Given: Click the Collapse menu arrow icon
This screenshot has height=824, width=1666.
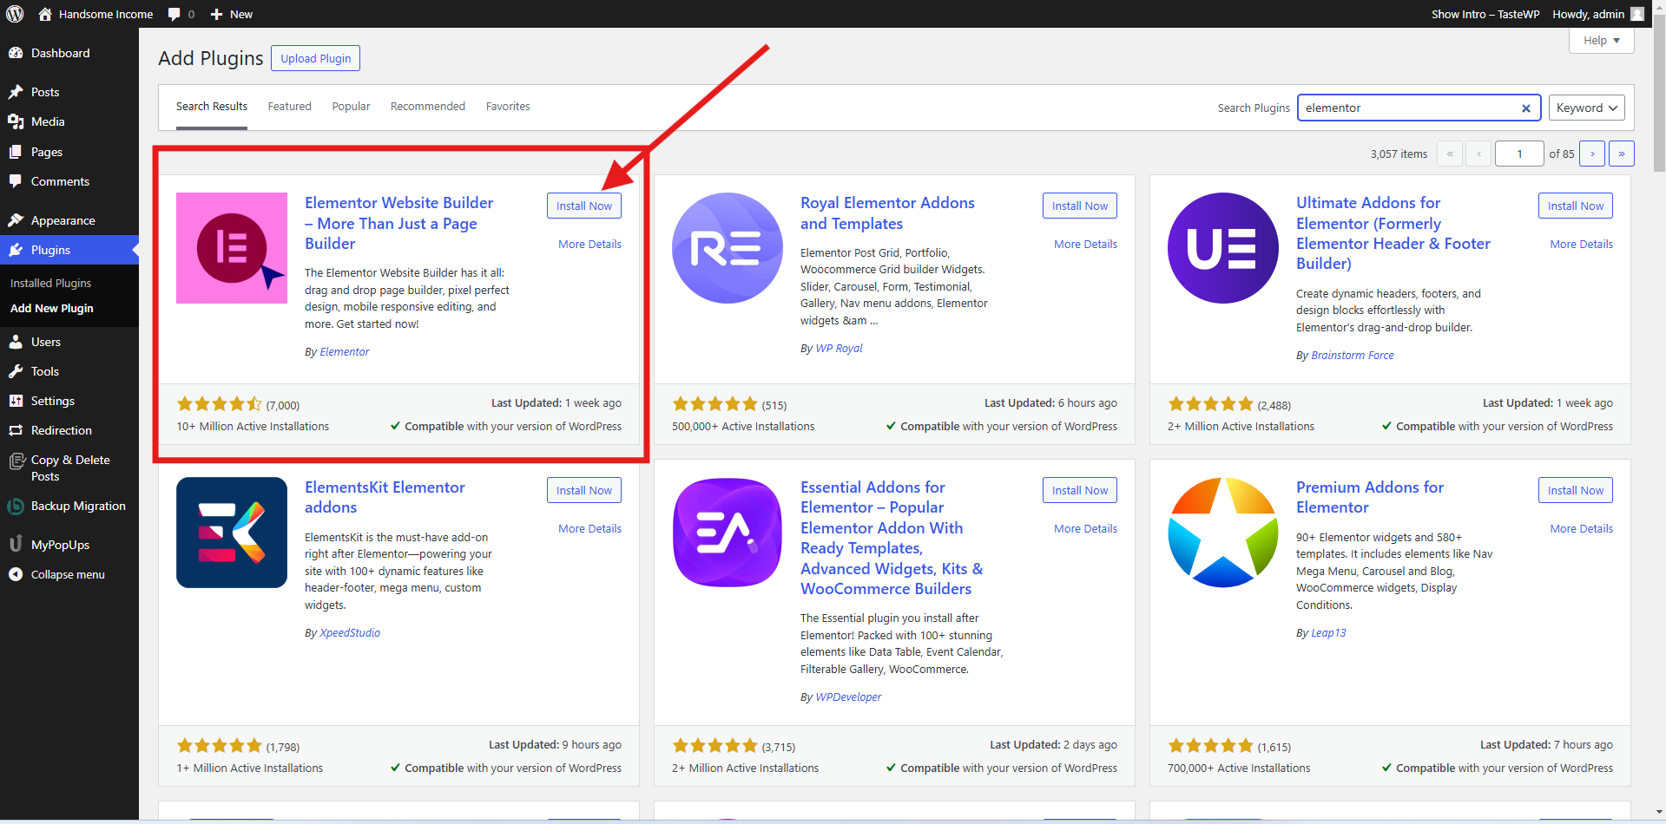Looking at the screenshot, I should (16, 574).
